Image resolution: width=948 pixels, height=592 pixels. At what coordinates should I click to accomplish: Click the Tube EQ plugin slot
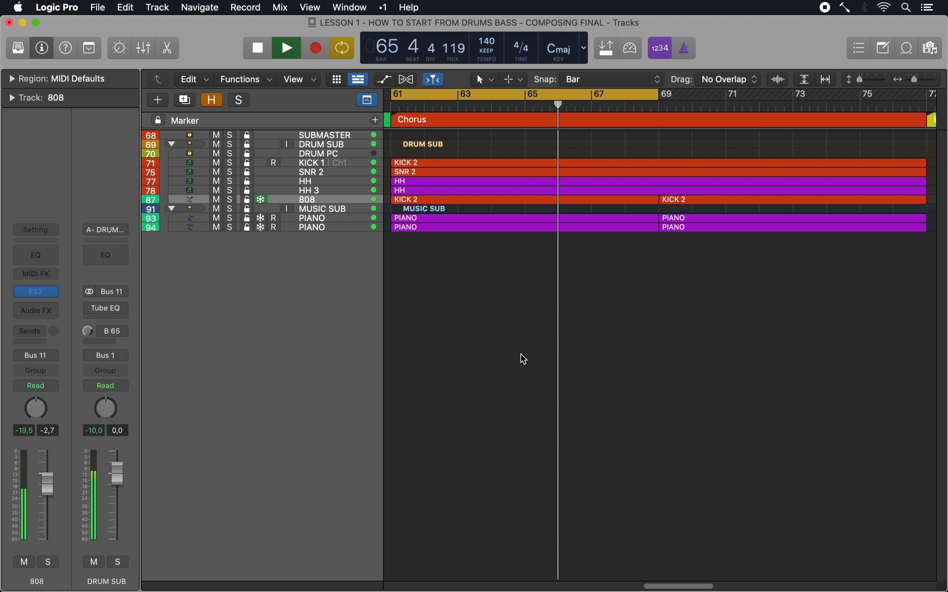point(106,309)
